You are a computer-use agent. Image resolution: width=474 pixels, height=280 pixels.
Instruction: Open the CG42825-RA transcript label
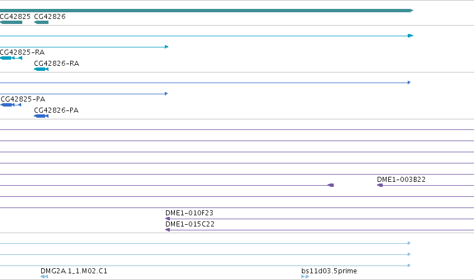[22, 52]
